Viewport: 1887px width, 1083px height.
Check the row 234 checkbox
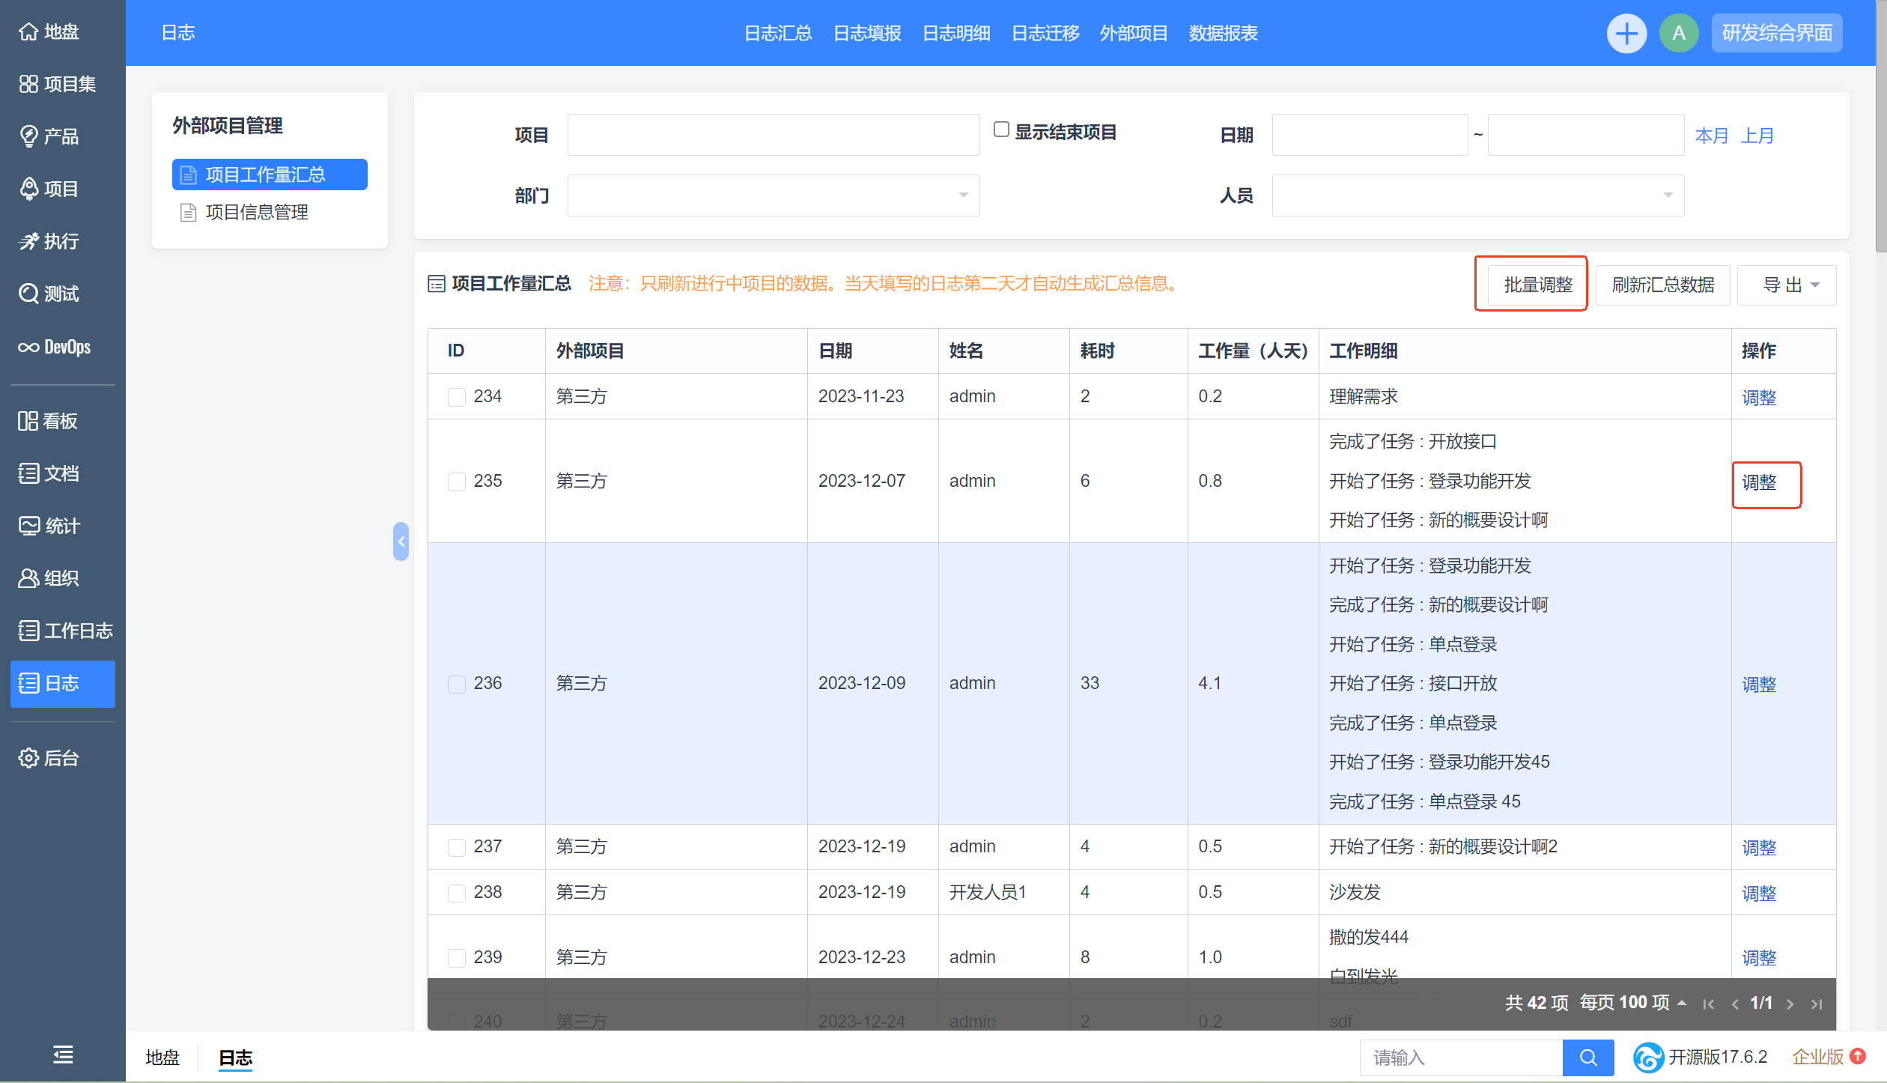(x=456, y=397)
